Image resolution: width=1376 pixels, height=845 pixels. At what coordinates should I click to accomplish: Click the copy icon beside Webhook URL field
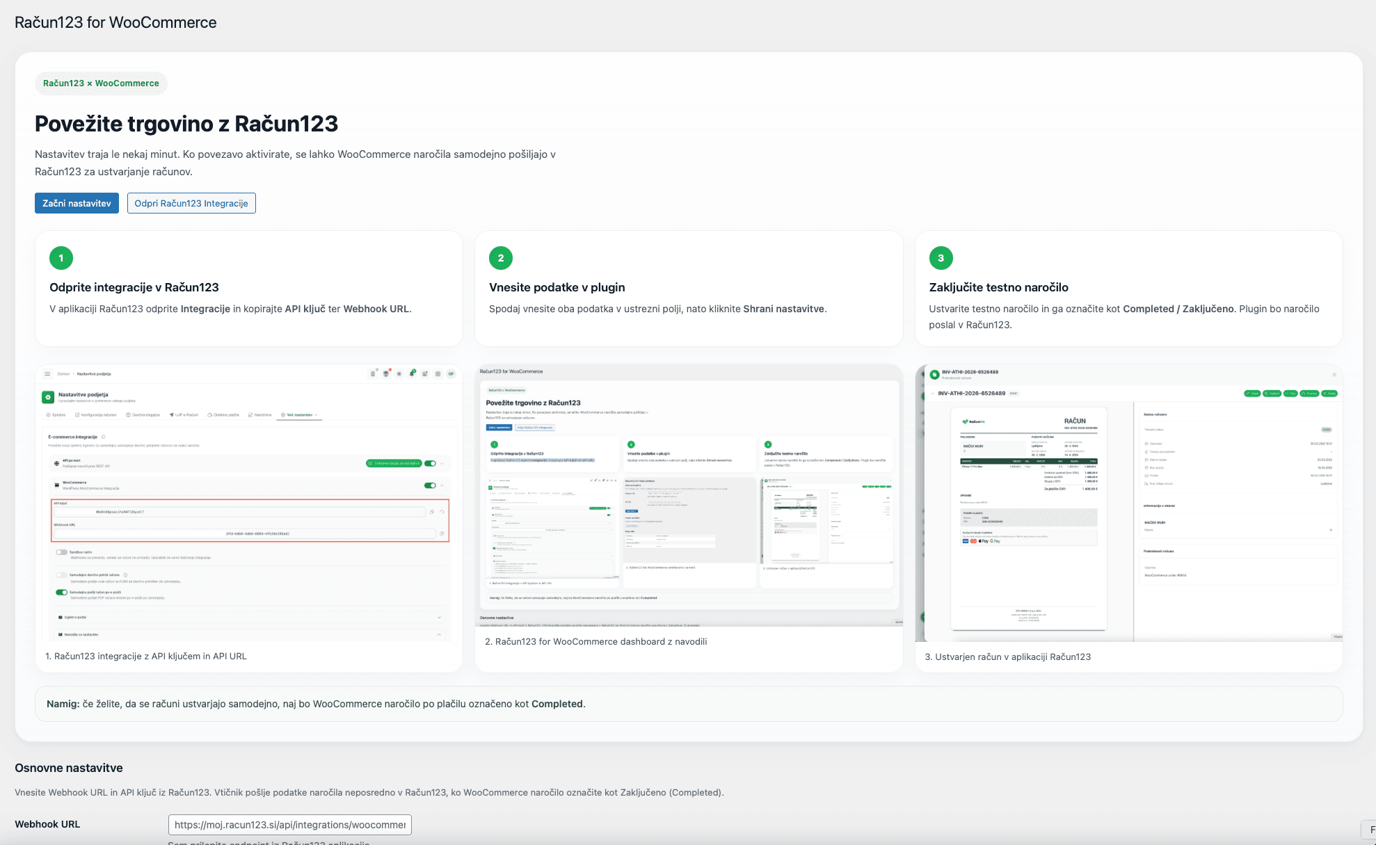pyautogui.click(x=442, y=533)
